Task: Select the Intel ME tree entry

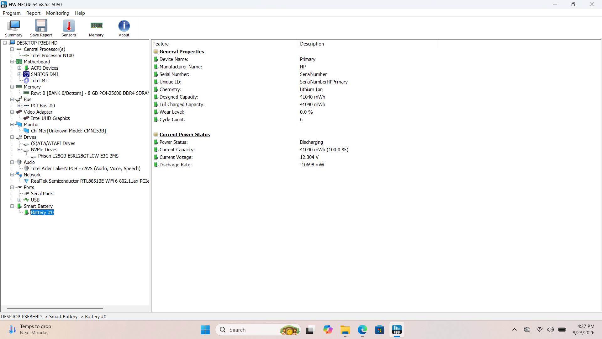Action: pos(39,81)
